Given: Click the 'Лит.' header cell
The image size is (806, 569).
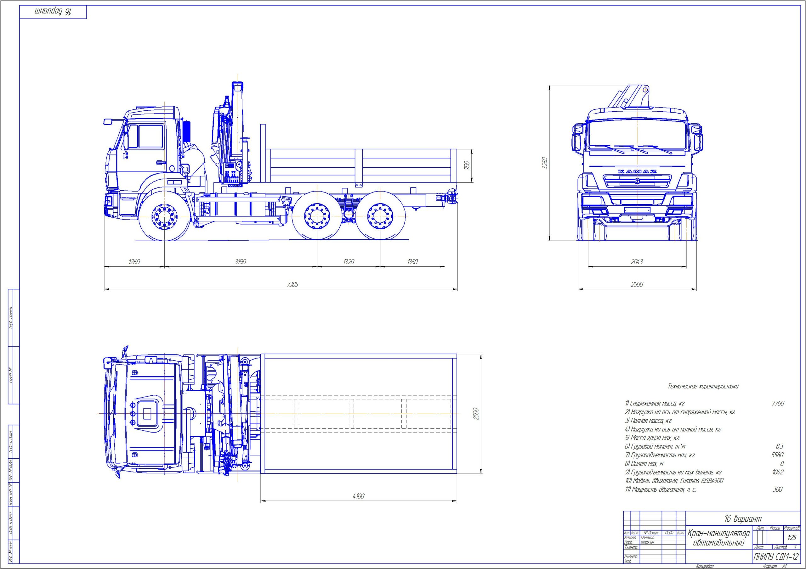Looking at the screenshot, I should tap(760, 528).
